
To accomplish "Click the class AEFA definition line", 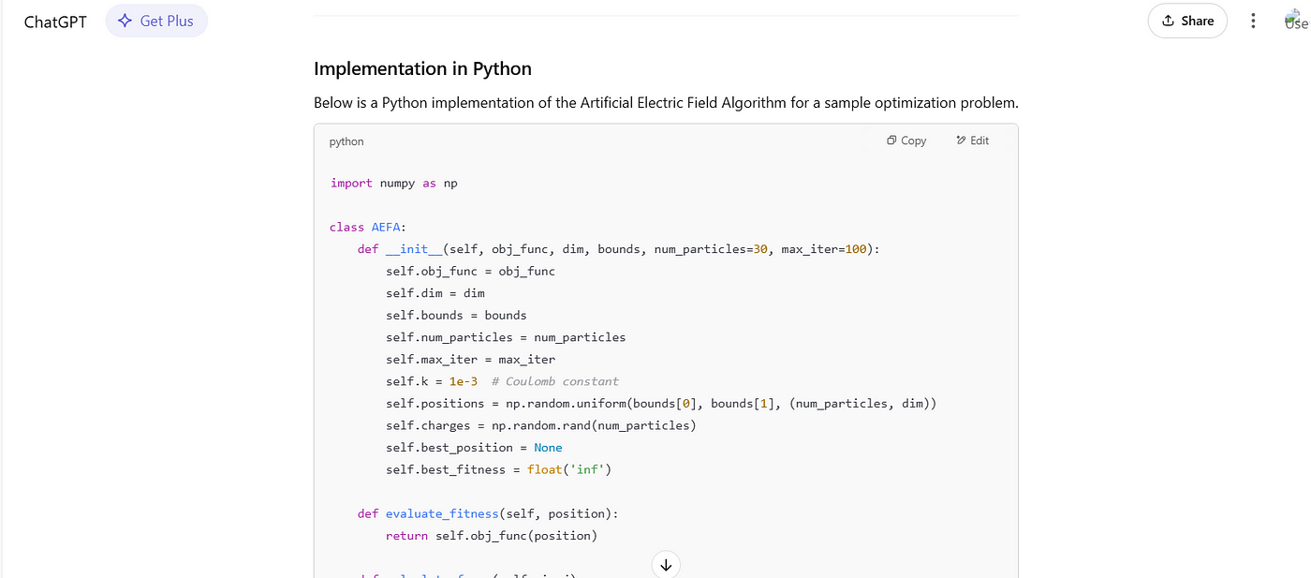I will point(368,227).
